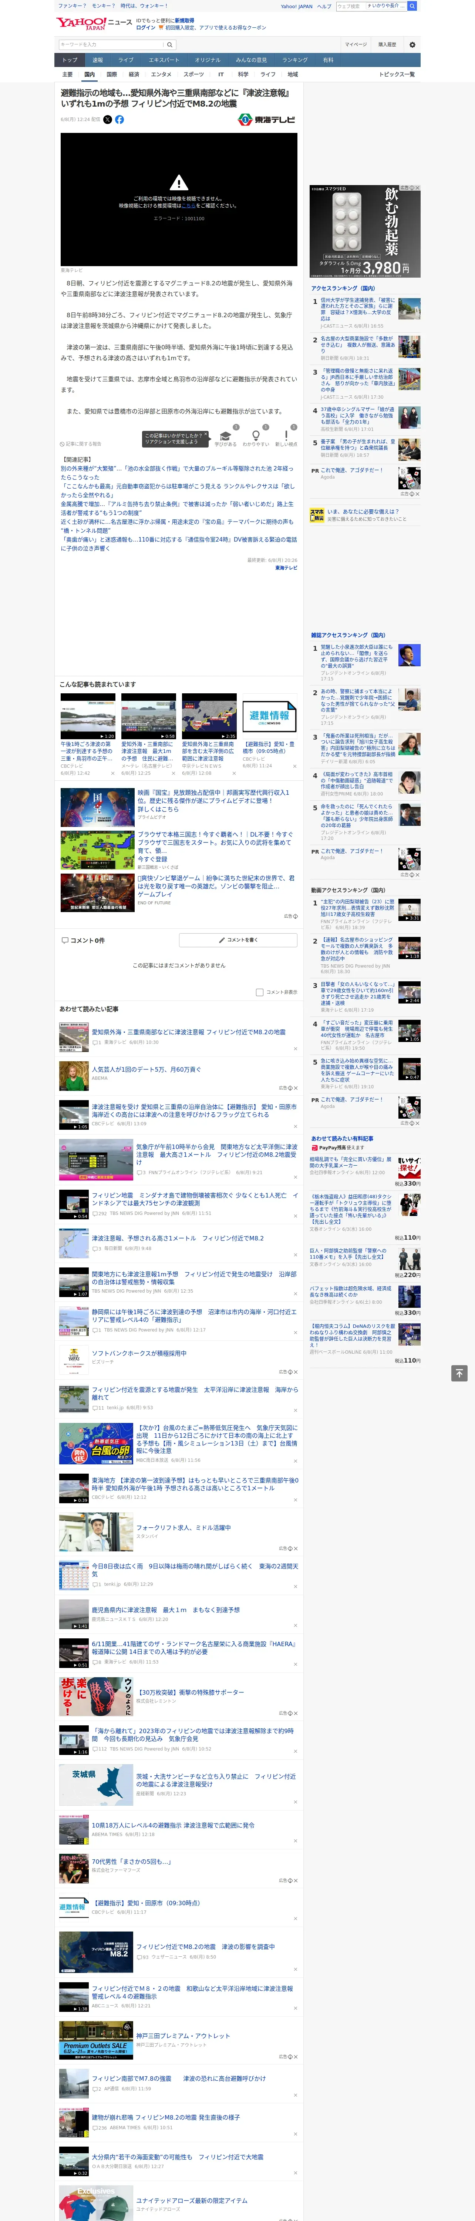Image resolution: width=475 pixels, height=2221 pixels.
Task: Click the ログイン link
Action: pos(146,28)
